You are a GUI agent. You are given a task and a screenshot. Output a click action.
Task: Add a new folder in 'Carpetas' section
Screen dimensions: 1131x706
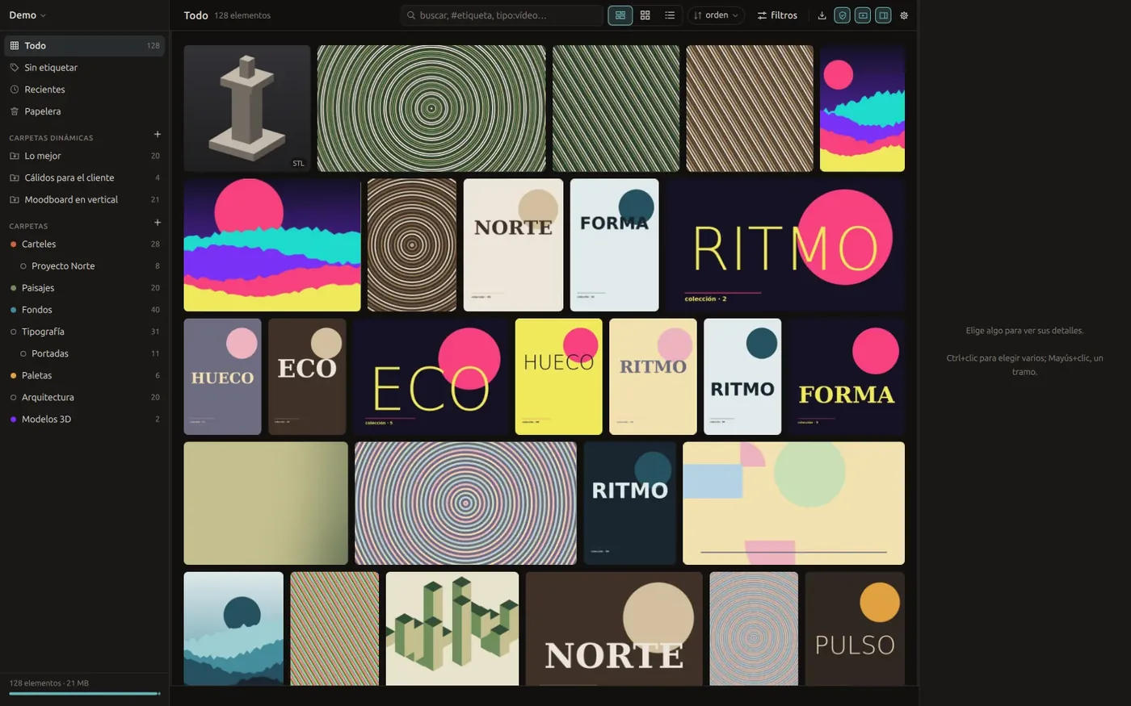click(157, 223)
